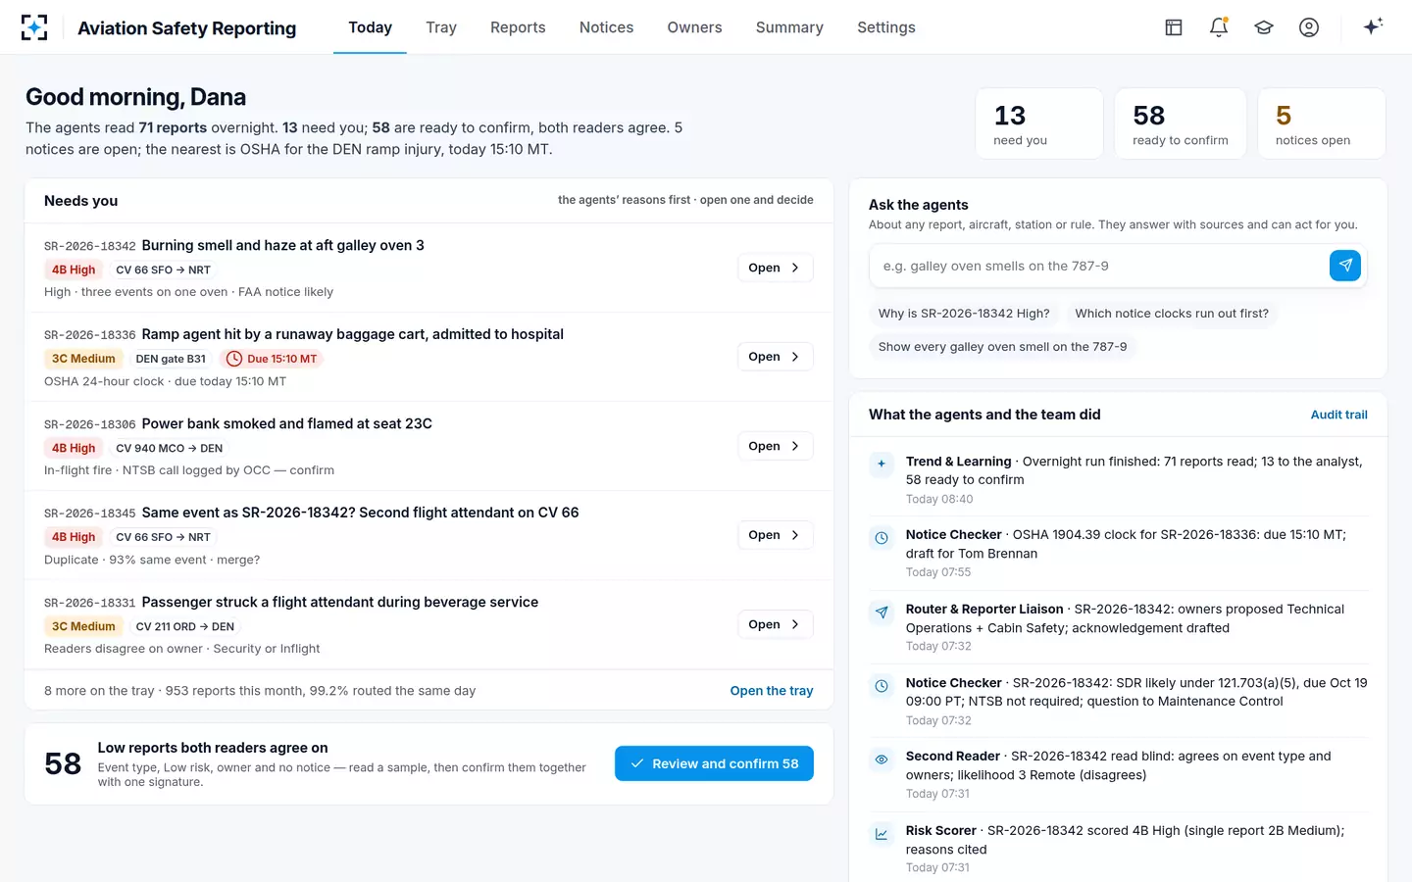1412x882 pixels.
Task: Follow the Open the tray link
Action: (772, 691)
